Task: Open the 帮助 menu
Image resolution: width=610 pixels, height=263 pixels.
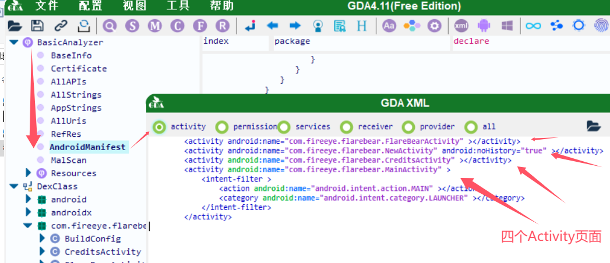Action: 222,6
